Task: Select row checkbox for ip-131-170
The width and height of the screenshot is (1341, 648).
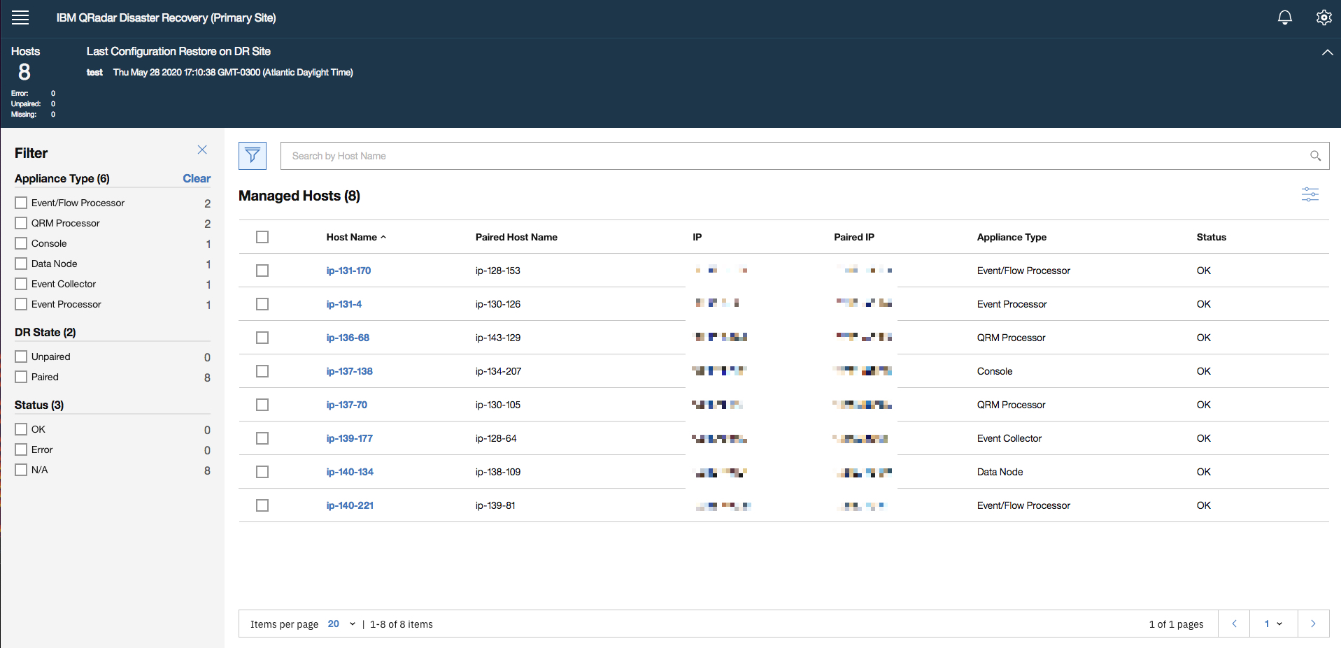Action: click(262, 271)
